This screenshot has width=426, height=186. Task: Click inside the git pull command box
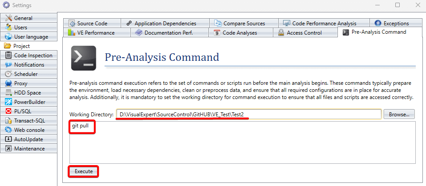pyautogui.click(x=242, y=142)
